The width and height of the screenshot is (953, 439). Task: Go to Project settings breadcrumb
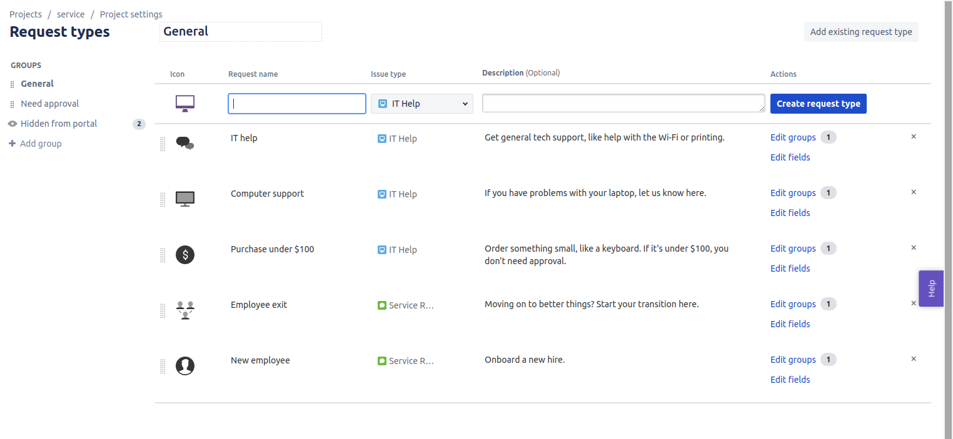point(131,14)
